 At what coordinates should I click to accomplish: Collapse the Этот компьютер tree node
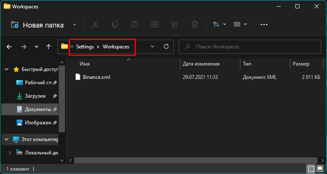tap(7, 139)
